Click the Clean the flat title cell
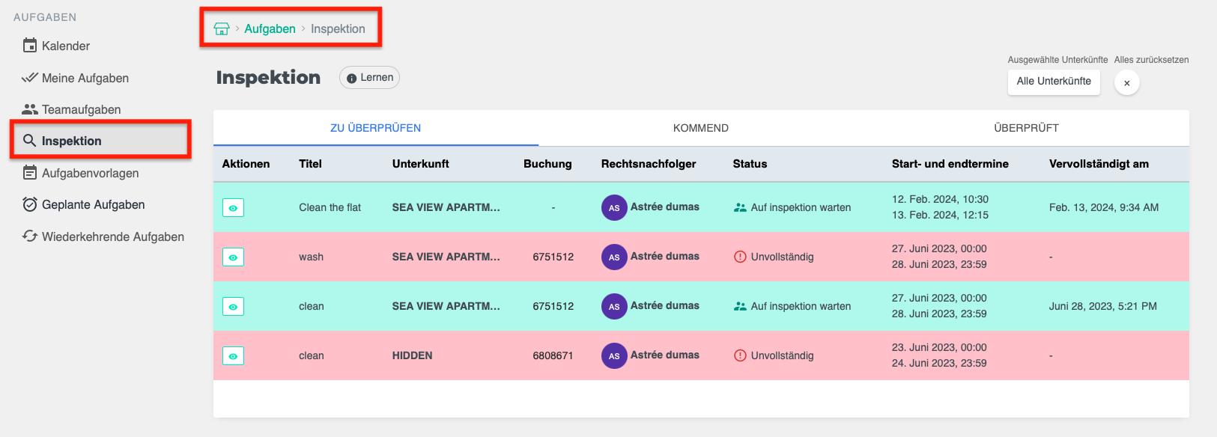The image size is (1217, 437). 330,207
